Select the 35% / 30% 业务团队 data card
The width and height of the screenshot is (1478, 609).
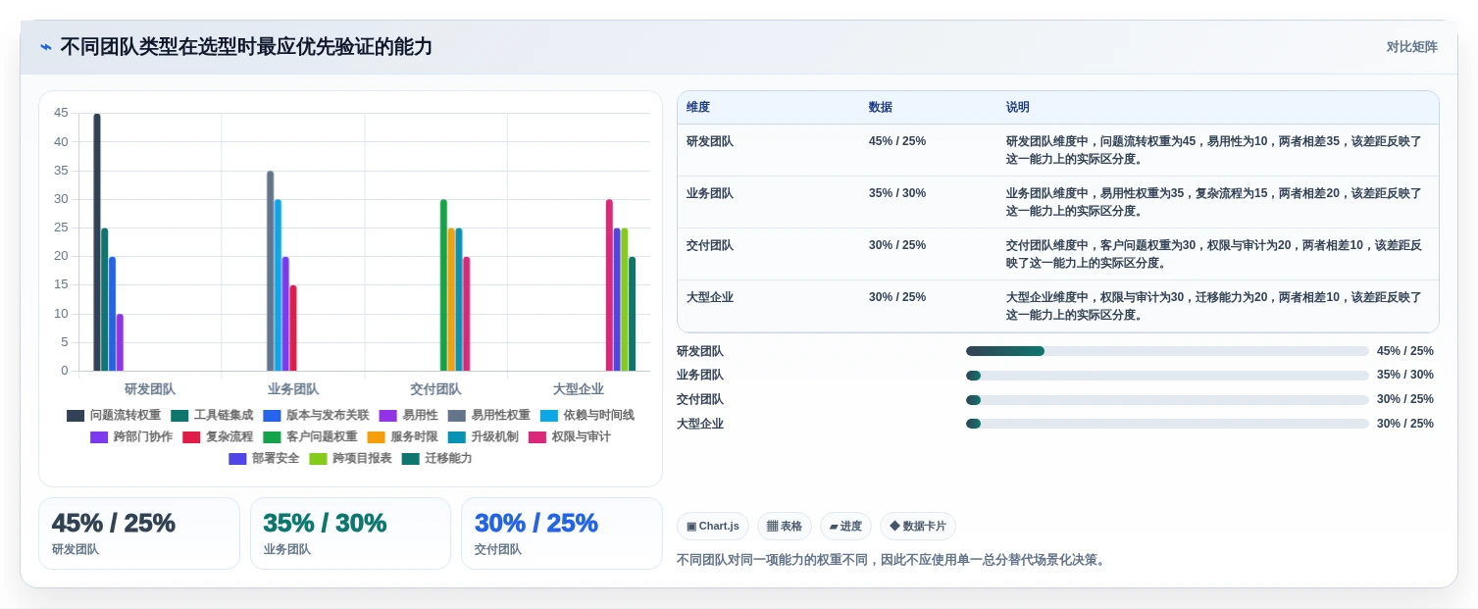[350, 533]
